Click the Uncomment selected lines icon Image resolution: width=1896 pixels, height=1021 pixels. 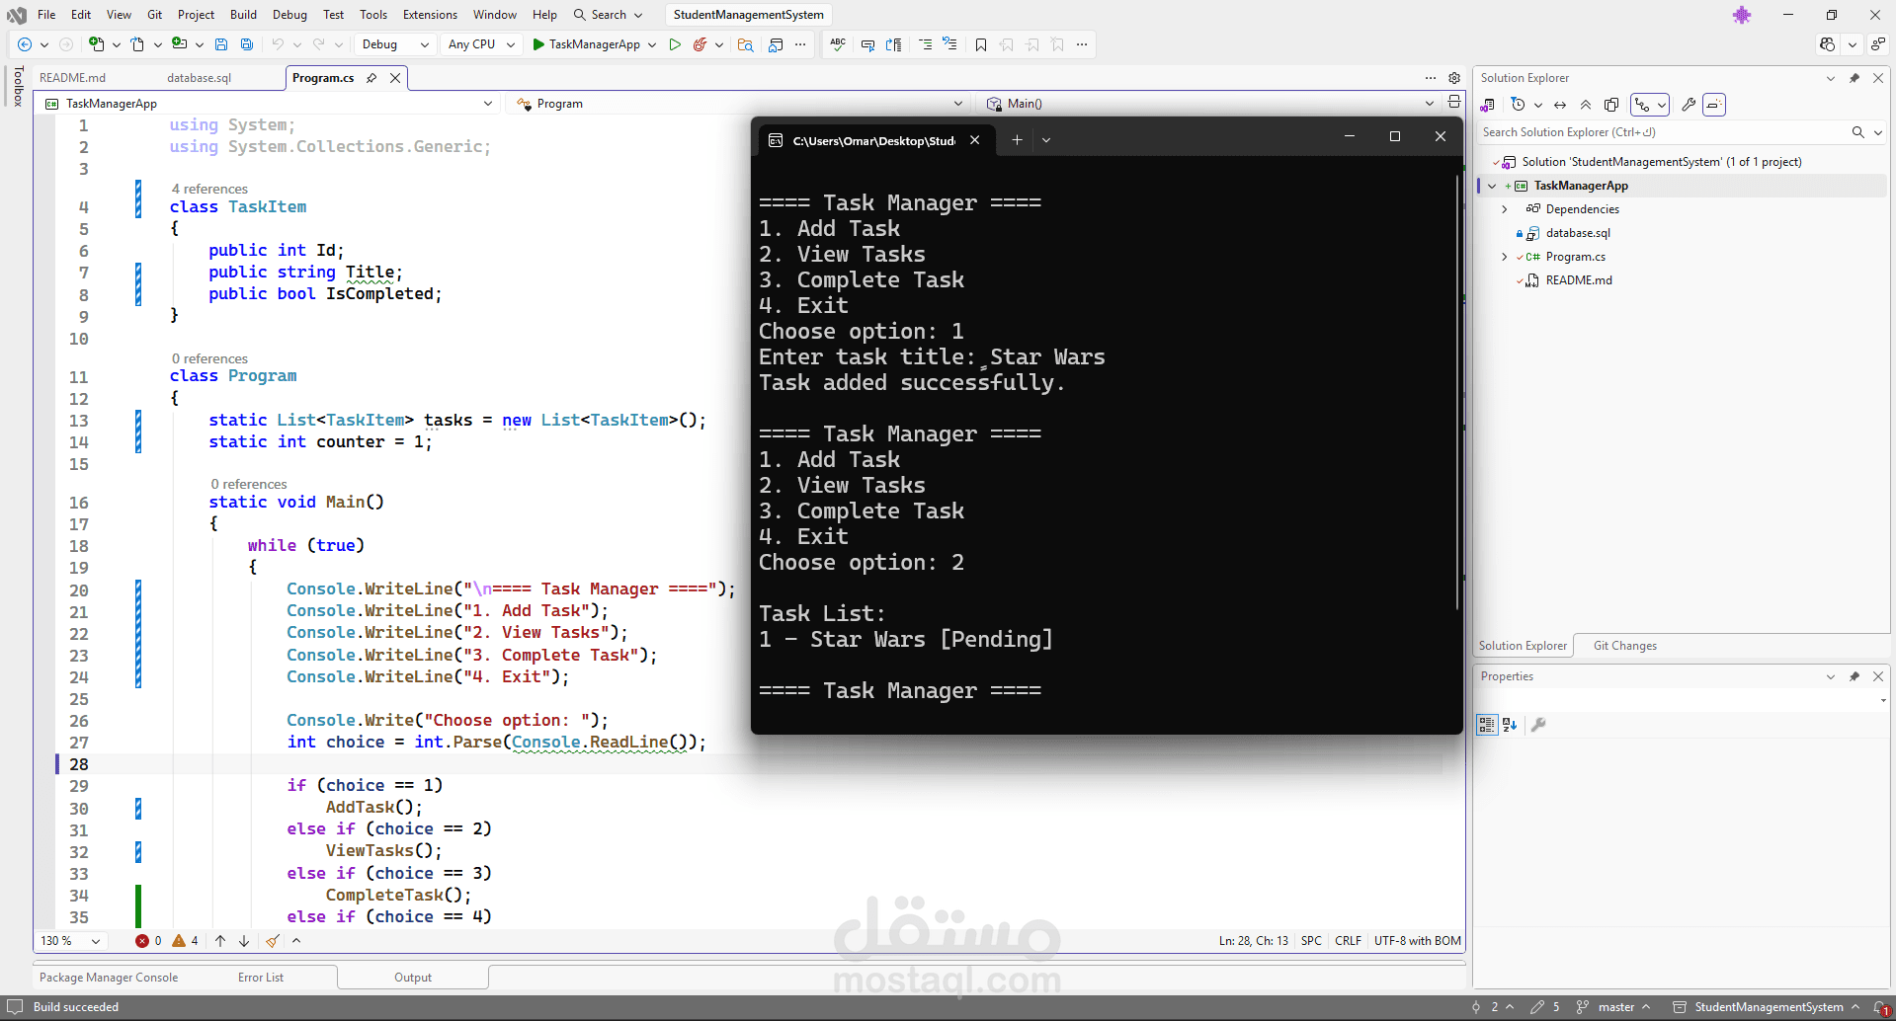coord(949,44)
